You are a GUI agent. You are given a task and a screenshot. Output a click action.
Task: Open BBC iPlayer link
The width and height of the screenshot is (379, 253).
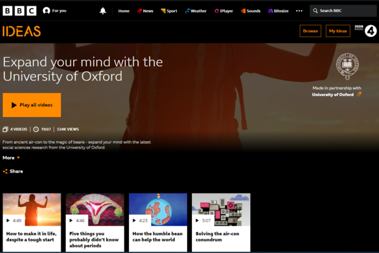tap(224, 11)
